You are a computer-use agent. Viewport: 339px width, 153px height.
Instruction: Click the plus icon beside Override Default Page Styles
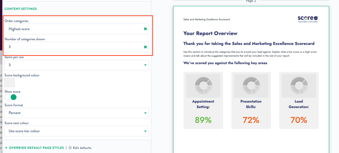(x=6, y=148)
